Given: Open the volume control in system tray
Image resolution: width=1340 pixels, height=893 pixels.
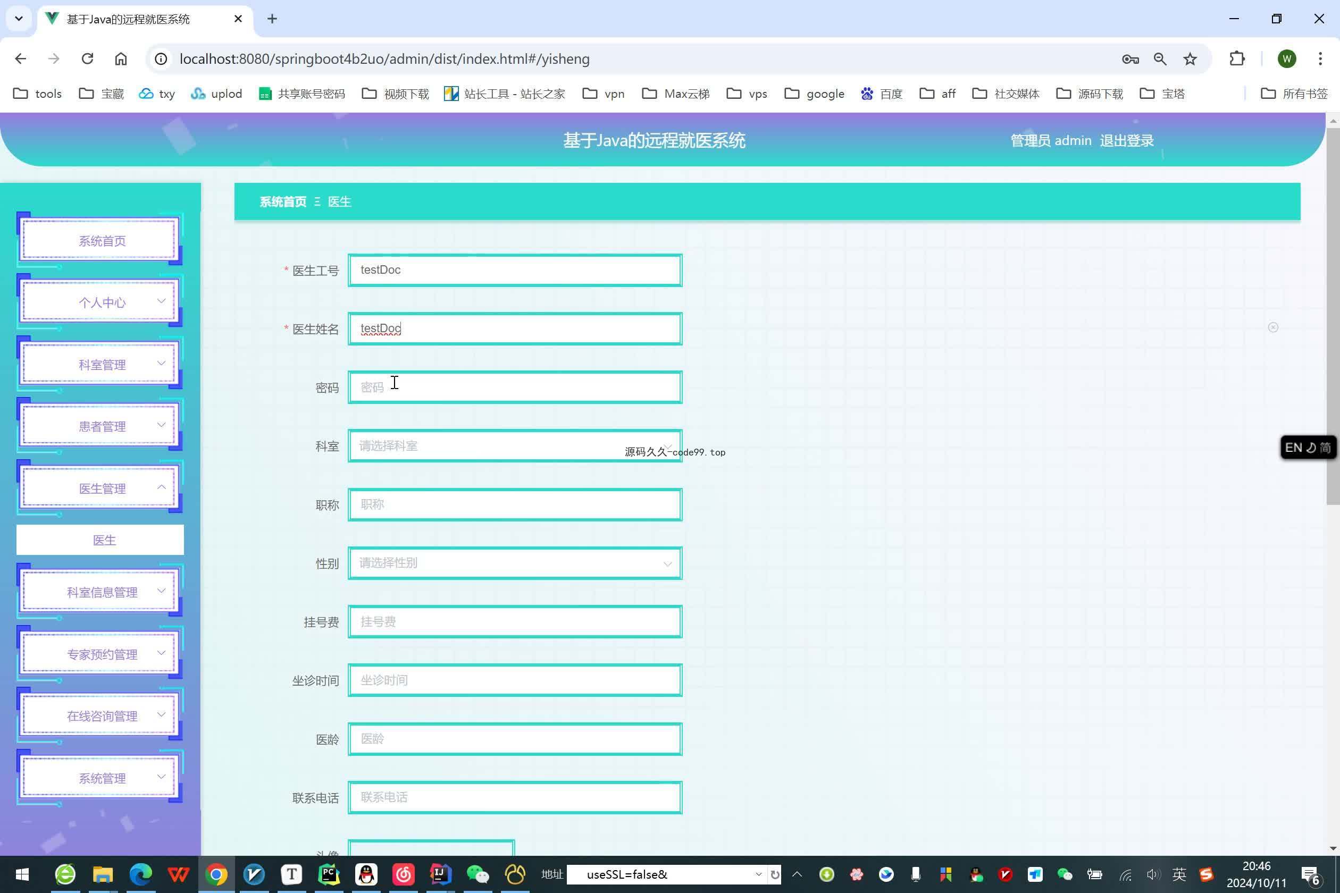Looking at the screenshot, I should click(1153, 874).
